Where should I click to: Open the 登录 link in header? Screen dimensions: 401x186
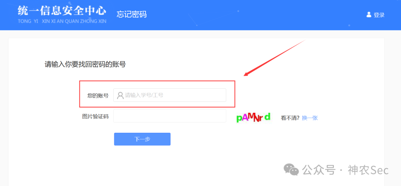pyautogui.click(x=379, y=15)
